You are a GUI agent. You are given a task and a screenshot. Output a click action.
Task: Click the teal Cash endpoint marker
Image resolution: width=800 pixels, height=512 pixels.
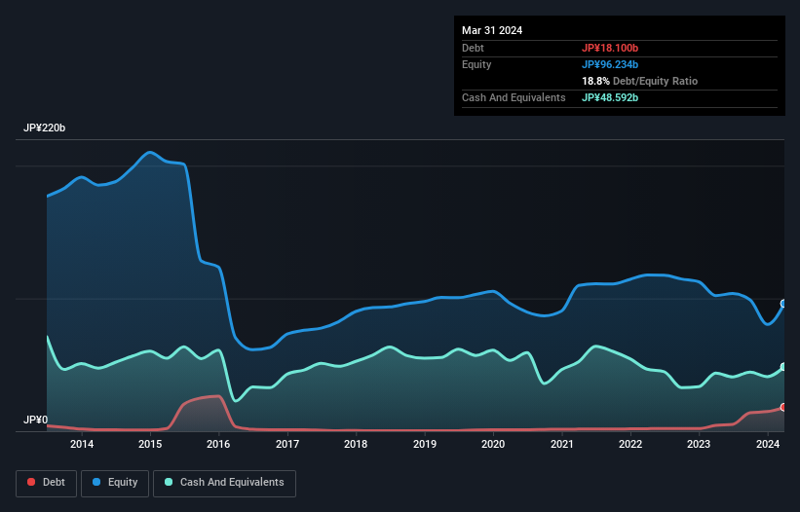(x=783, y=367)
